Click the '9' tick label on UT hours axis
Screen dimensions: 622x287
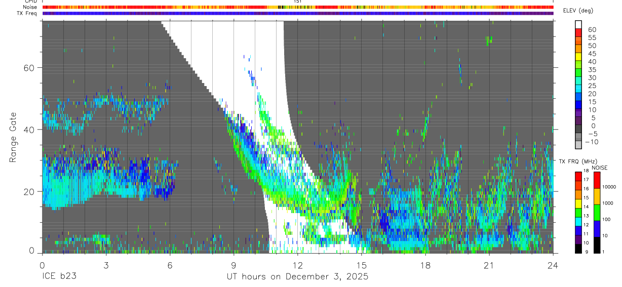(234, 265)
